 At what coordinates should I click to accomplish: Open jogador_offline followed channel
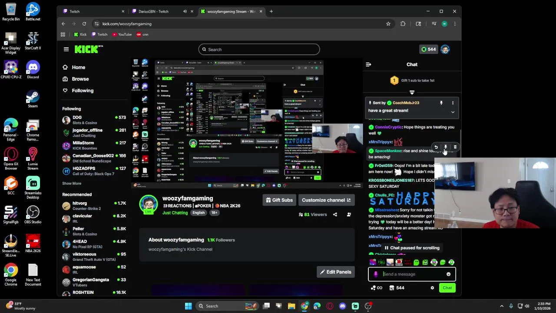tap(94, 133)
